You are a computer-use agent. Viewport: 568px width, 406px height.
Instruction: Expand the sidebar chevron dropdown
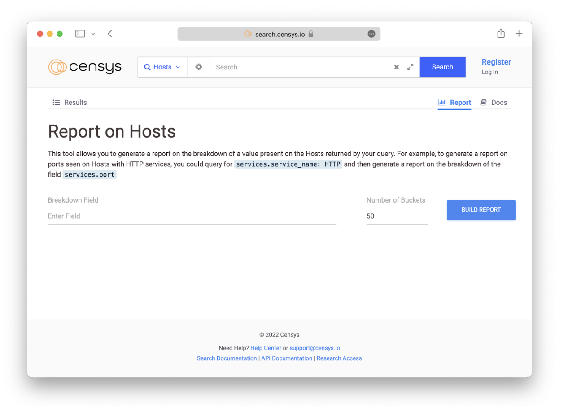click(x=93, y=34)
